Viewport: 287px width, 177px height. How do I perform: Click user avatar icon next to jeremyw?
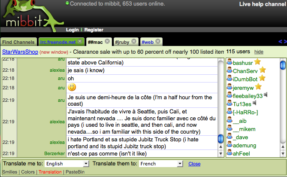tap(230, 87)
